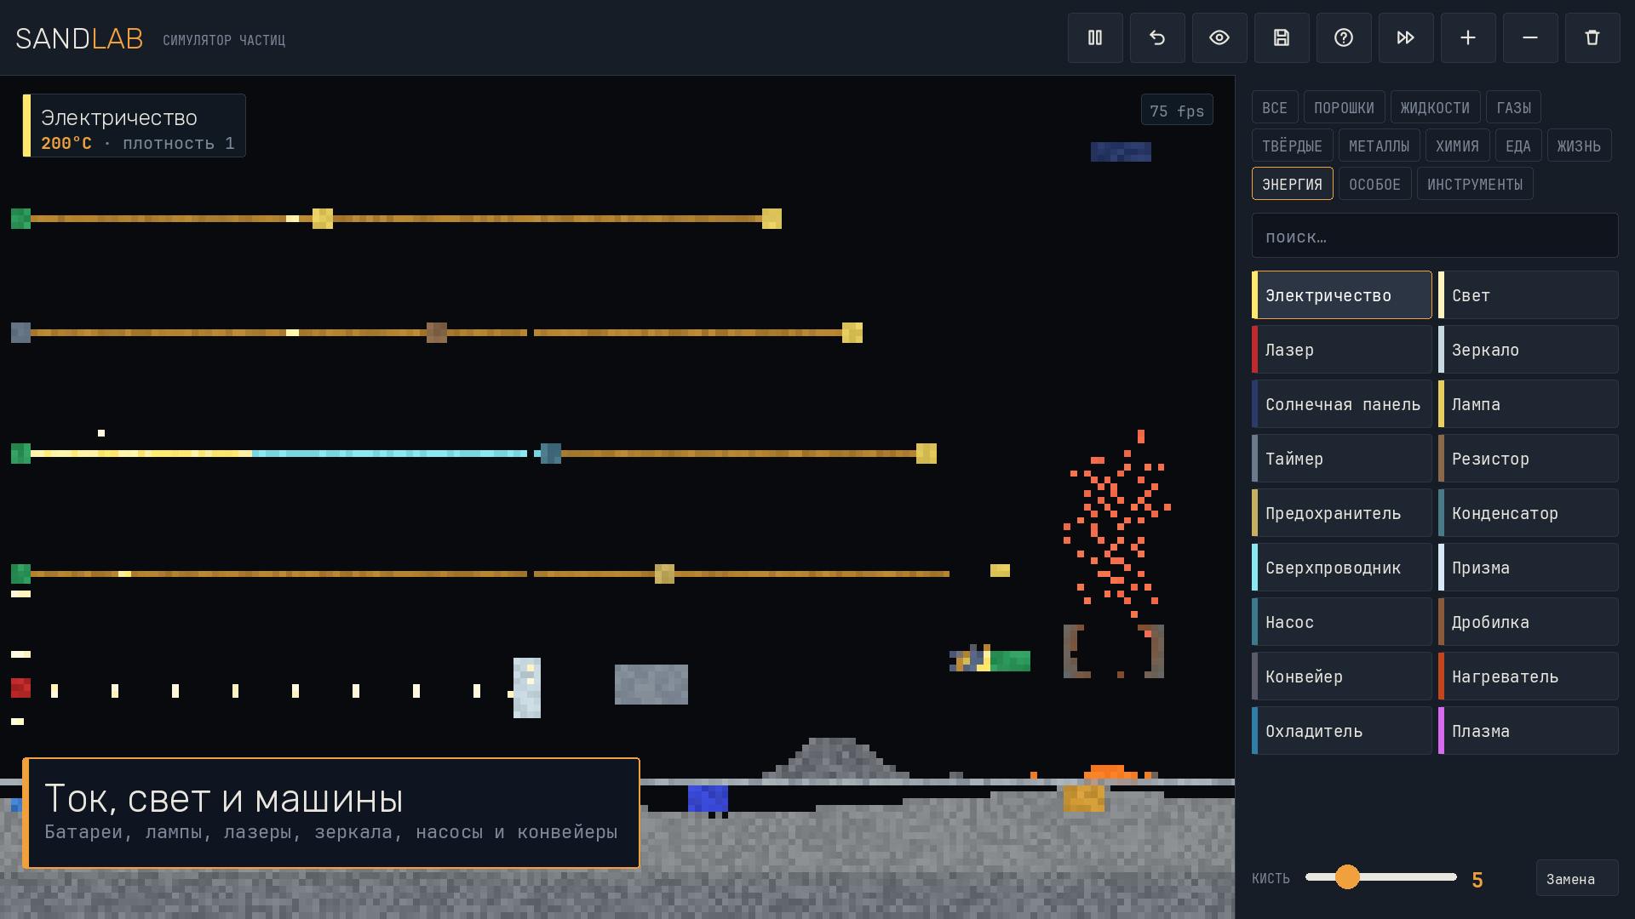Select the ХИМИЯ category
This screenshot has width=1635, height=919.
[1457, 146]
